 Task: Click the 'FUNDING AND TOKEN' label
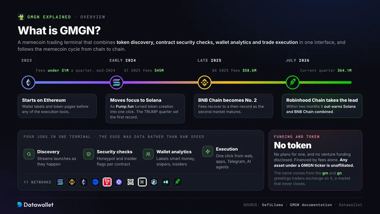coord(297,137)
